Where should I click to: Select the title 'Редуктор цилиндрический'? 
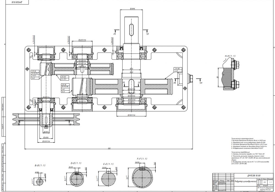pos(245,182)
